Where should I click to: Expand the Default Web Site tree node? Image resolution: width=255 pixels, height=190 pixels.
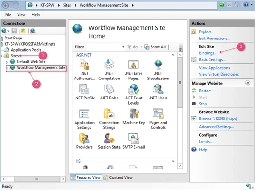point(7,62)
